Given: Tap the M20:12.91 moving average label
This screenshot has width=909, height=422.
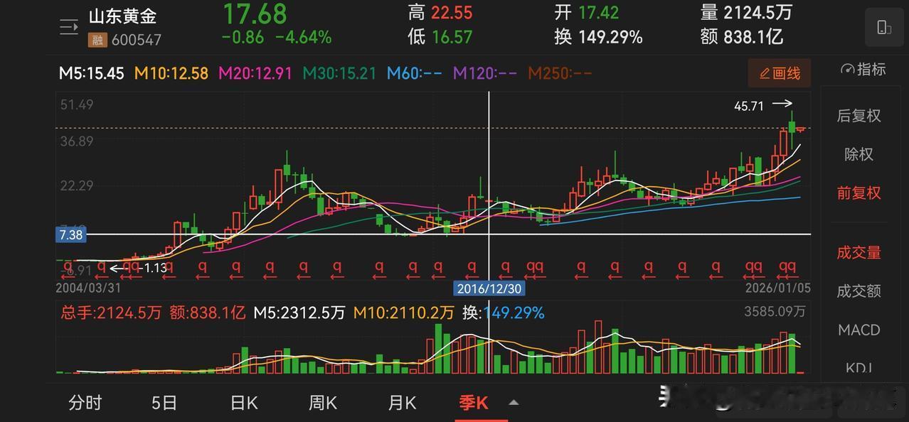Looking at the screenshot, I should coord(255,73).
